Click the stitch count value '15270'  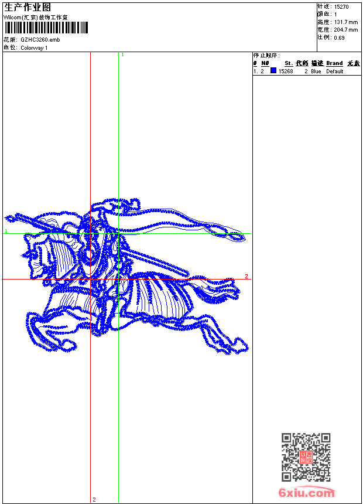[x=341, y=7]
